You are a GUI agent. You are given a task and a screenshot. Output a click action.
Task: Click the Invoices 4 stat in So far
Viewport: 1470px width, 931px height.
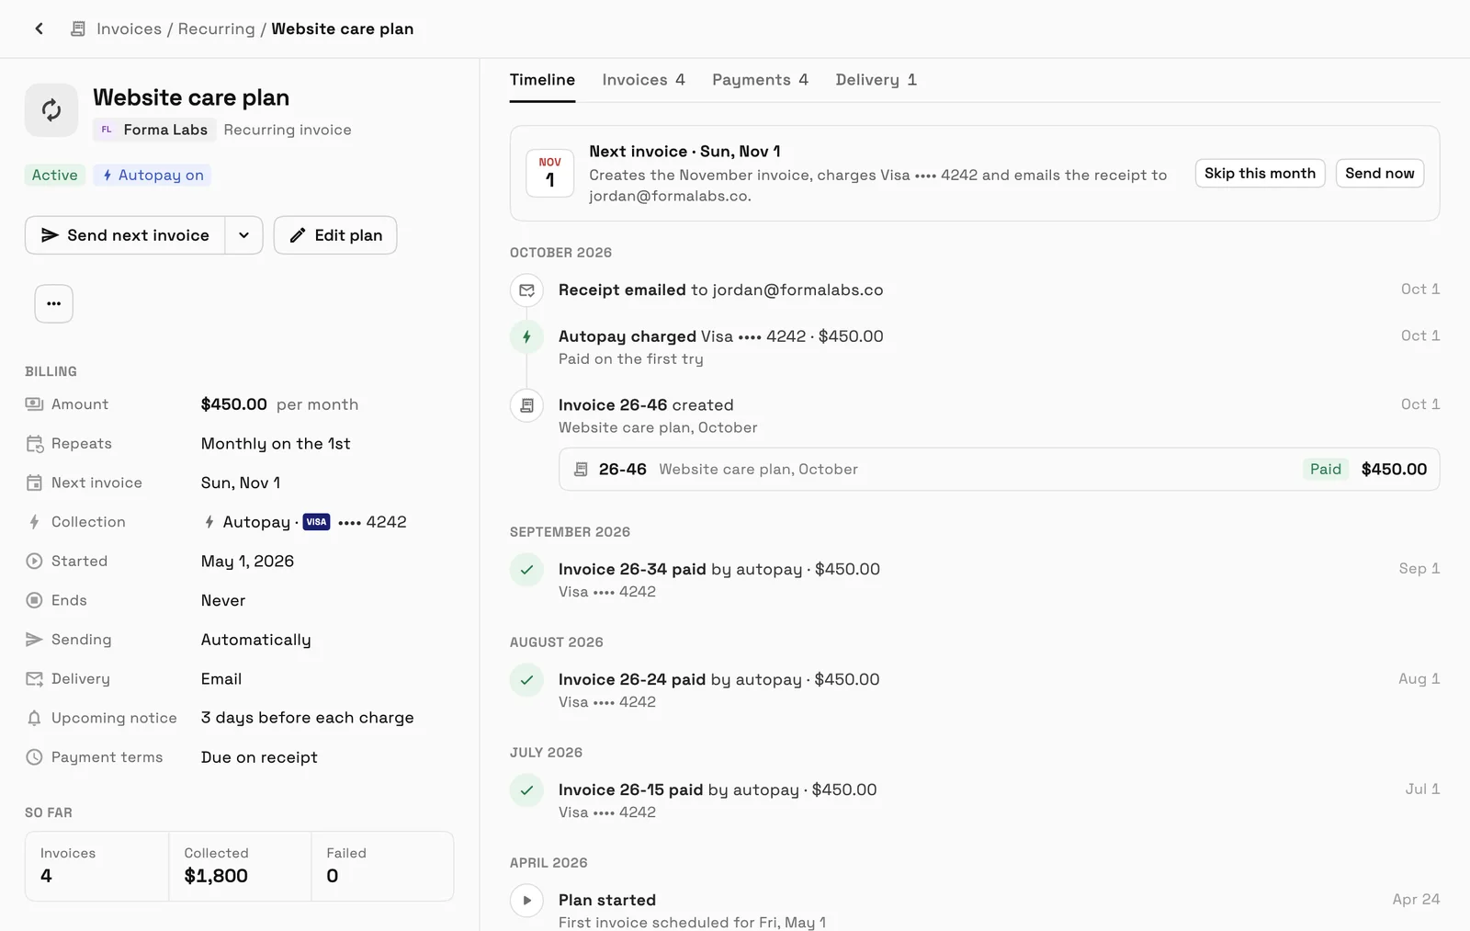coord(97,866)
